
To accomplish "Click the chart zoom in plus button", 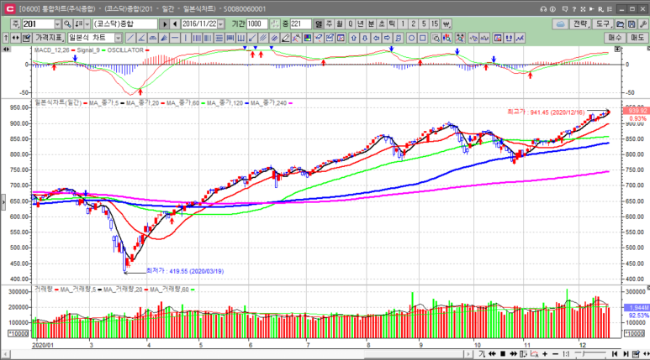I will [545, 354].
